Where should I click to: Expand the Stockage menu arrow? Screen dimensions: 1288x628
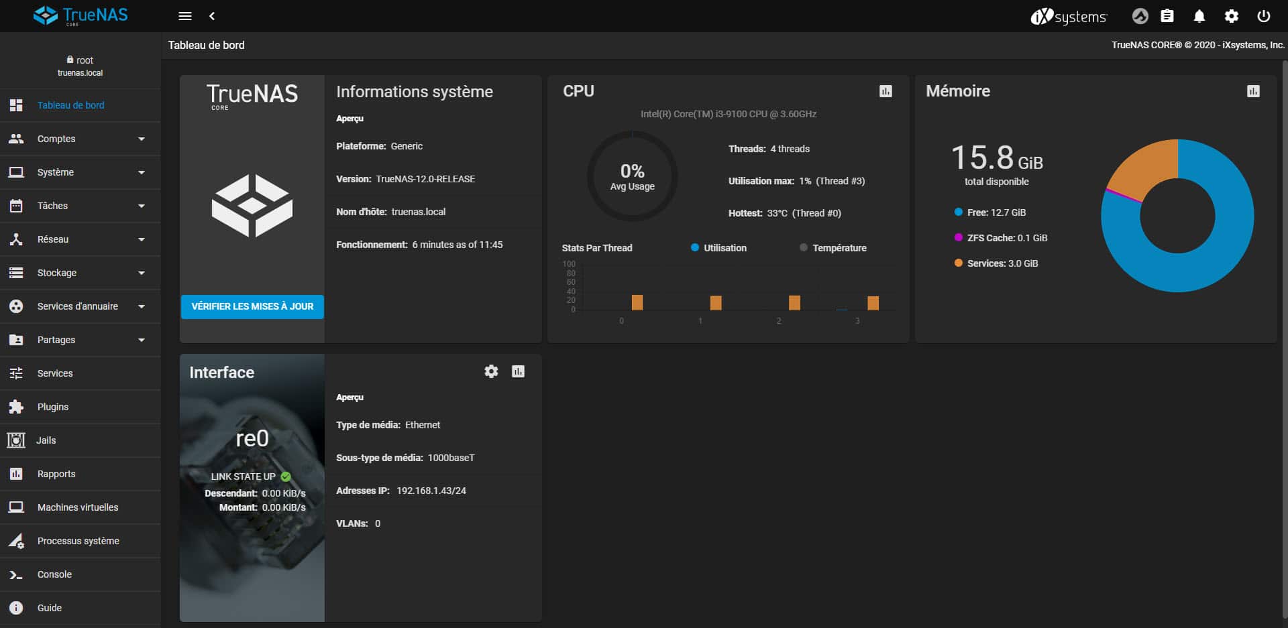(142, 273)
